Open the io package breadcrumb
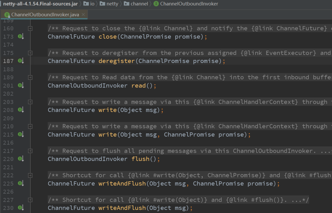Viewport: 332px width, 213px height. (x=92, y=4)
